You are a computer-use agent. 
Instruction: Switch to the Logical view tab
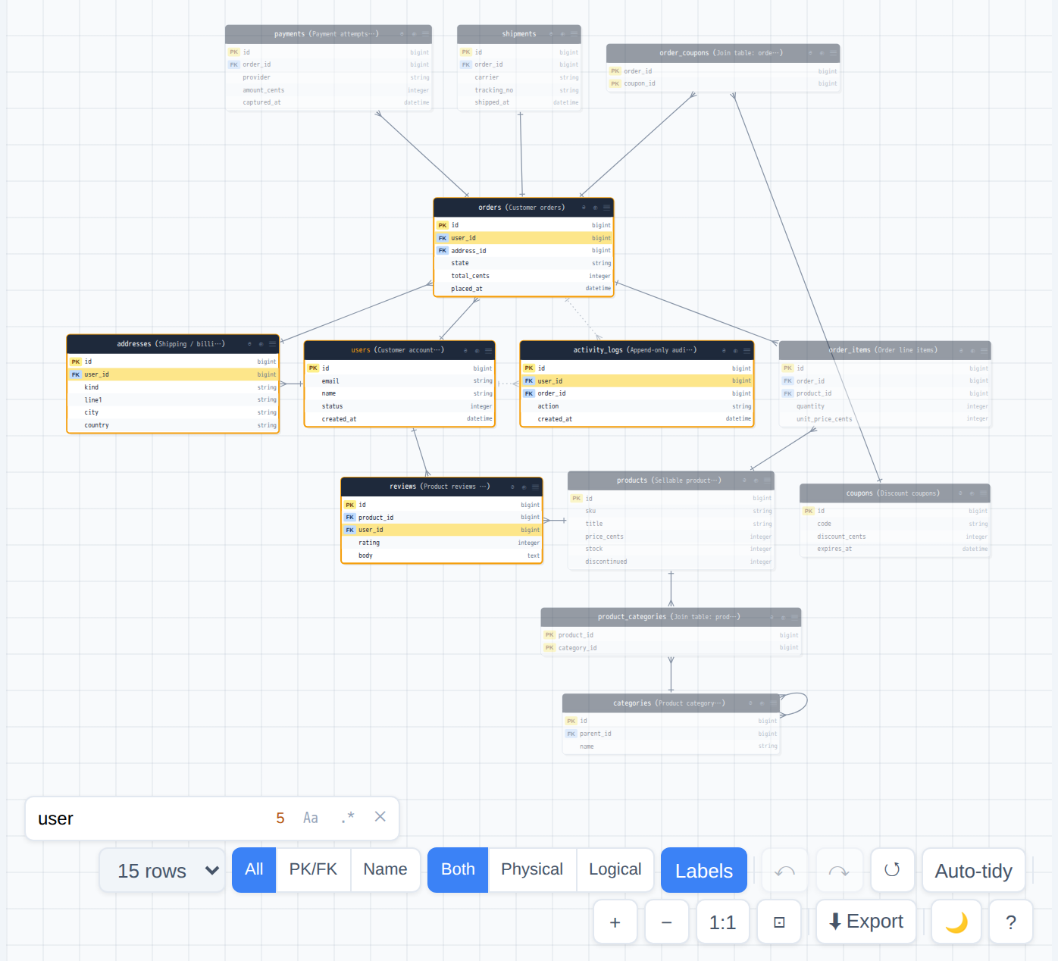coord(615,870)
